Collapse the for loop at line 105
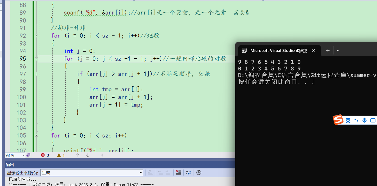Viewport: 377px width, 186px height. pos(36,135)
